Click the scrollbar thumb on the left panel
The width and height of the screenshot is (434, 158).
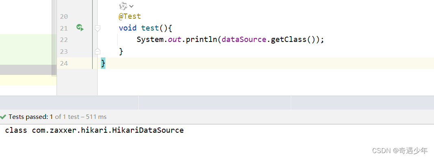[x=54, y=38]
